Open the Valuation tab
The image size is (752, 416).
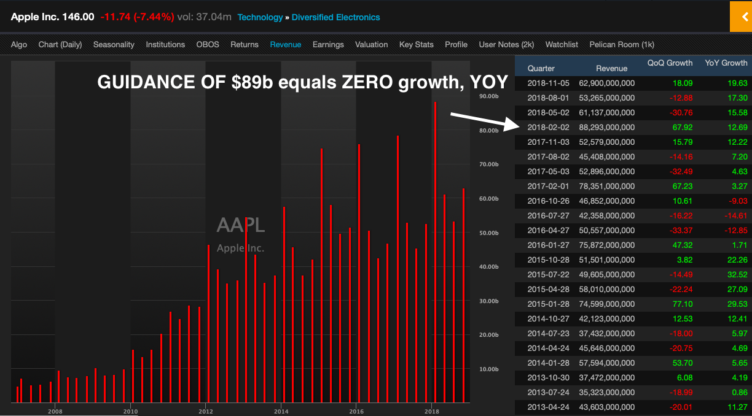pos(372,44)
